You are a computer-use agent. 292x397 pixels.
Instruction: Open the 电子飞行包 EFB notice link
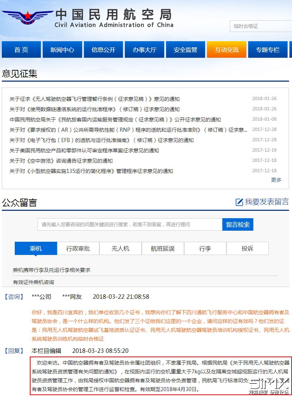101,140
